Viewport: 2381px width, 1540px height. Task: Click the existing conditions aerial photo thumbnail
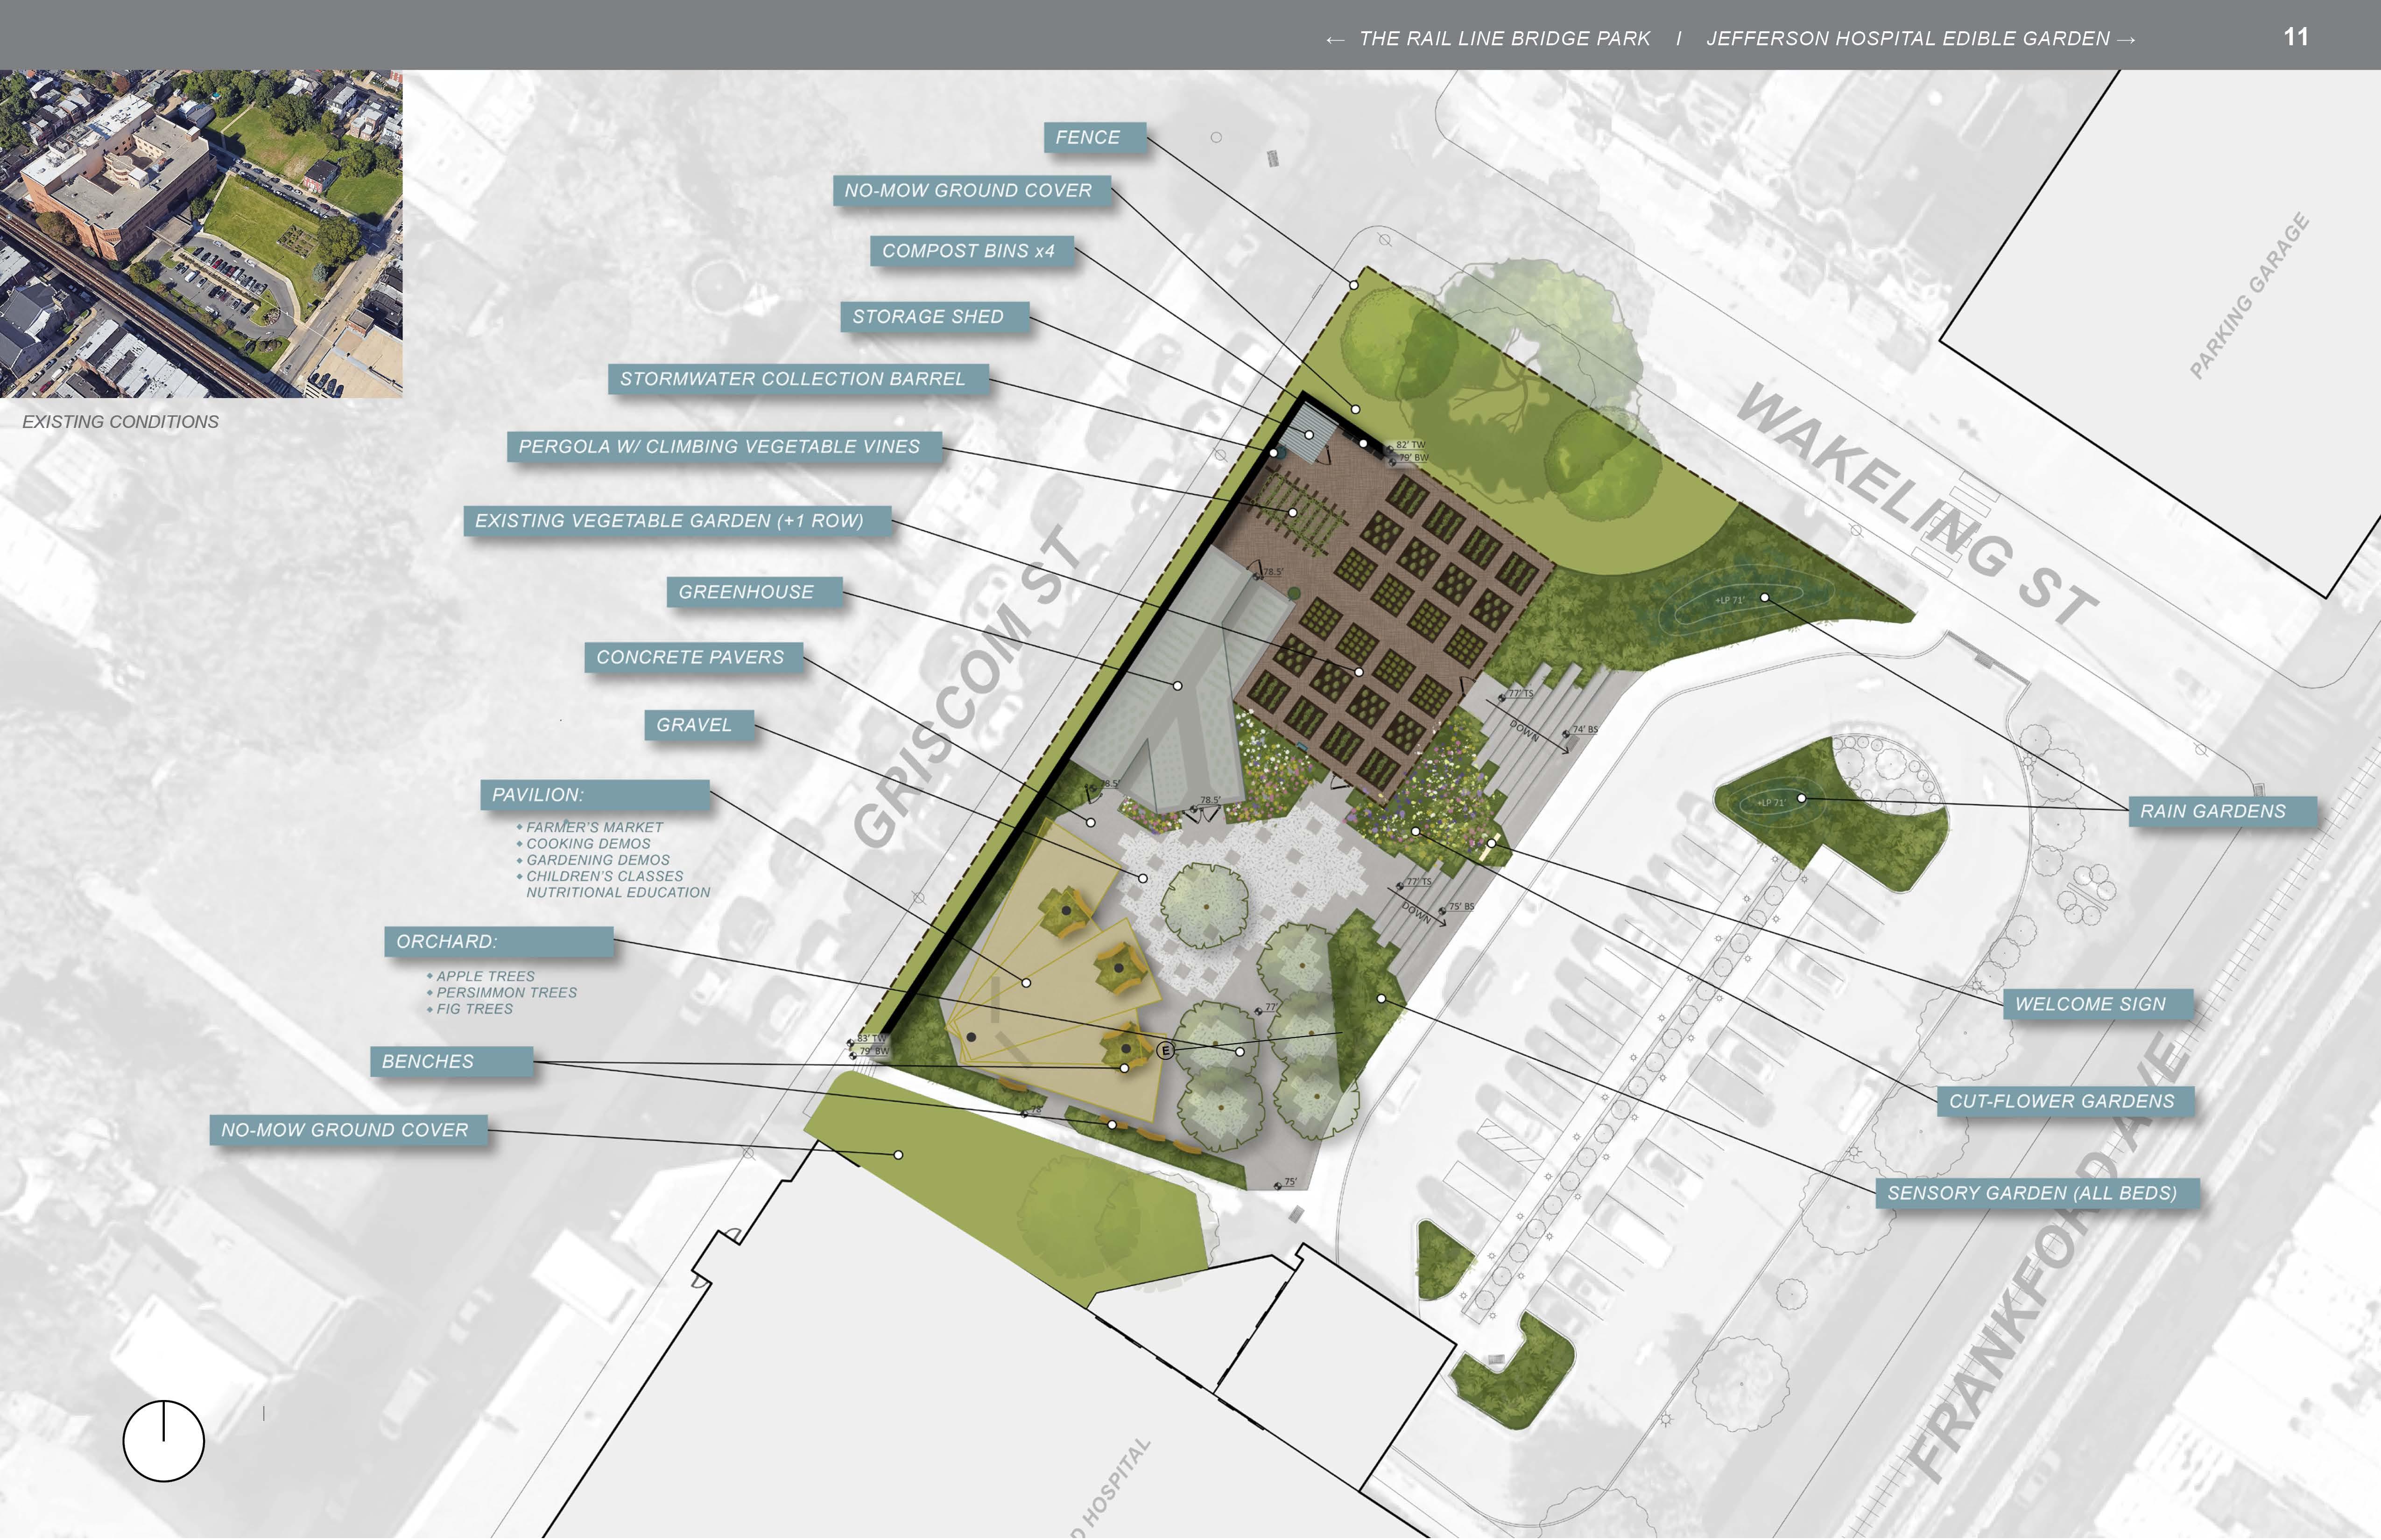point(201,233)
